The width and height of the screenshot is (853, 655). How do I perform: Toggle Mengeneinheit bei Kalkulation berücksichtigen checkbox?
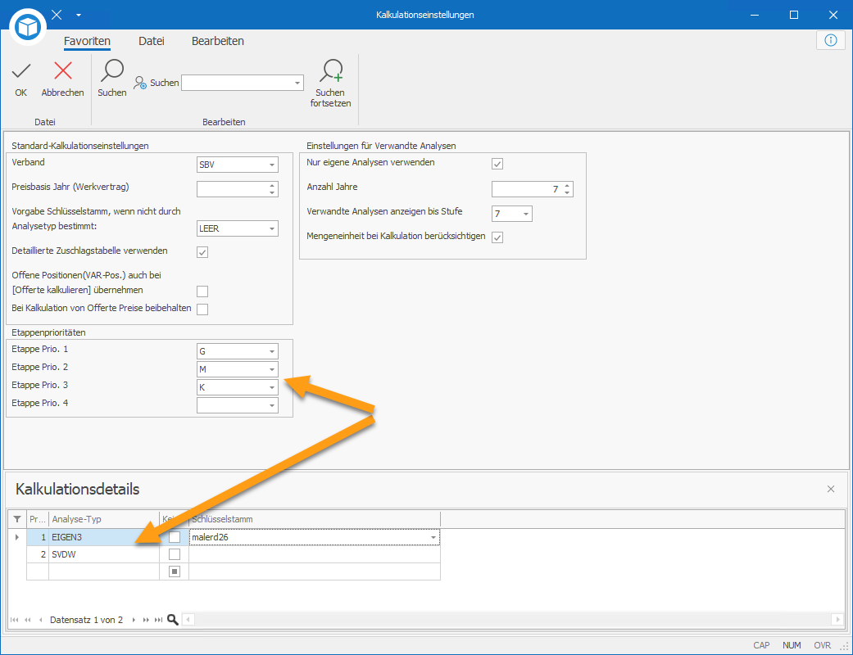point(497,237)
